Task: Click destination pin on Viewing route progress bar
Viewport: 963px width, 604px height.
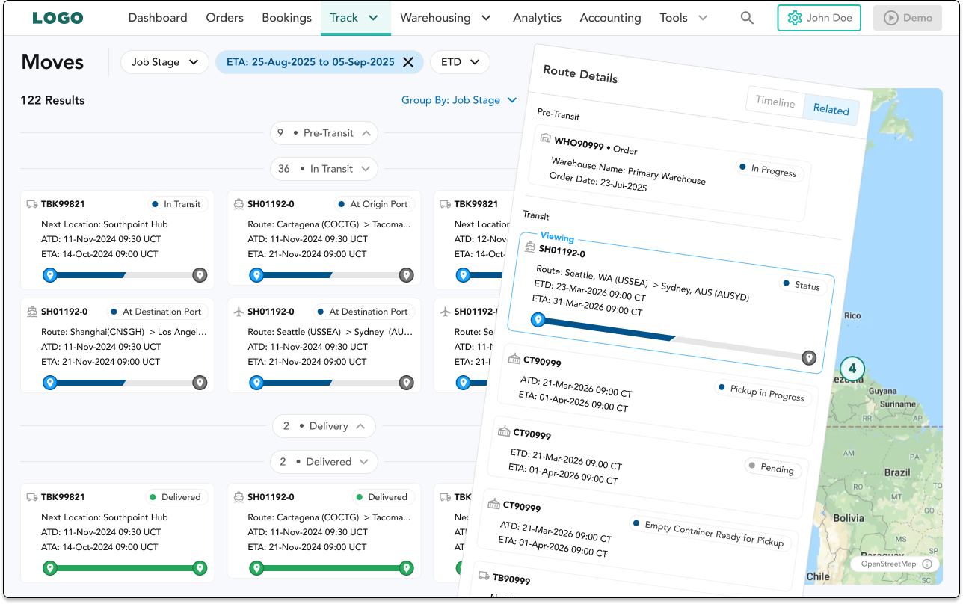Action: (808, 357)
